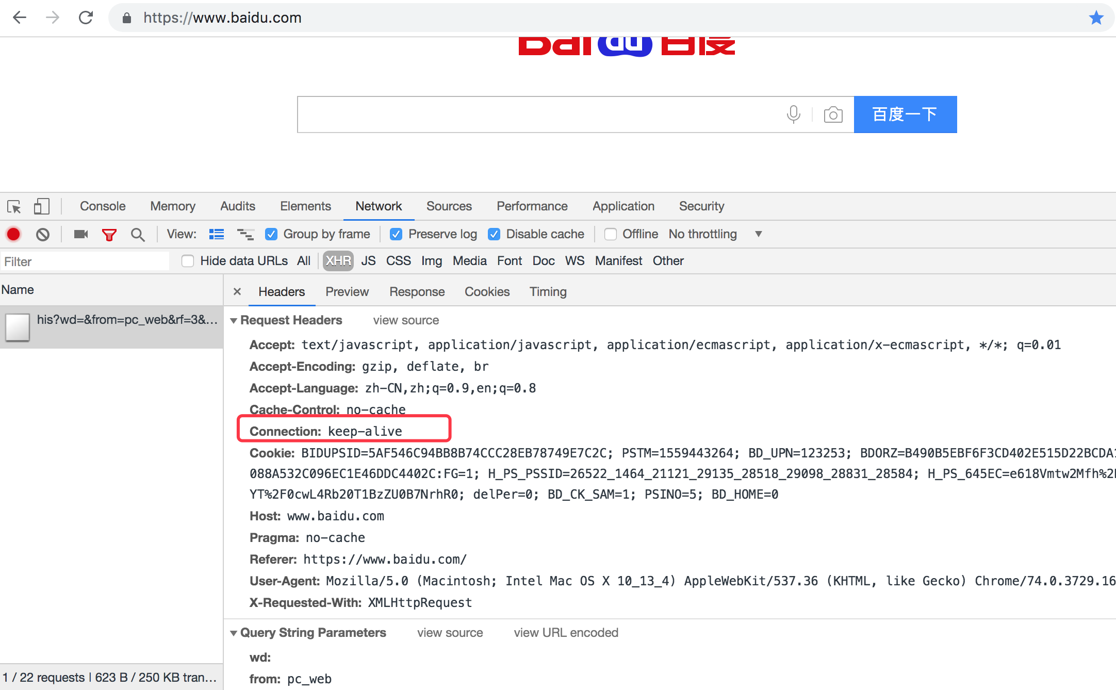Toggle device toolbar icon

[41, 206]
